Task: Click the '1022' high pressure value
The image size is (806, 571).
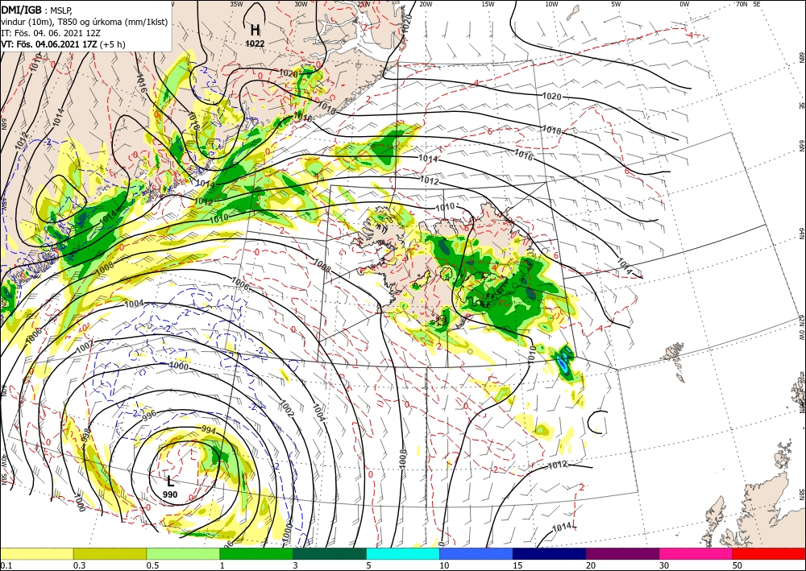Action: pos(255,44)
